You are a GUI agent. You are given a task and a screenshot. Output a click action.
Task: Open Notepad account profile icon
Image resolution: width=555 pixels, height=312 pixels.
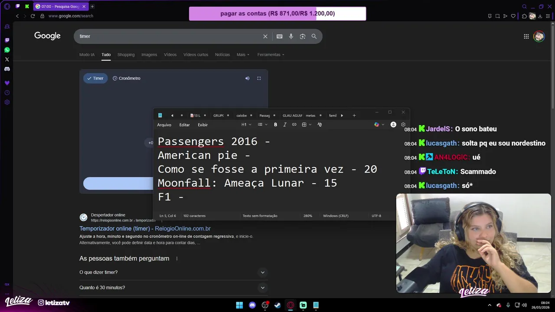click(x=393, y=125)
